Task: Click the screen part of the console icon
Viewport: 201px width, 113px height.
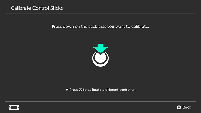Action: click(x=14, y=107)
